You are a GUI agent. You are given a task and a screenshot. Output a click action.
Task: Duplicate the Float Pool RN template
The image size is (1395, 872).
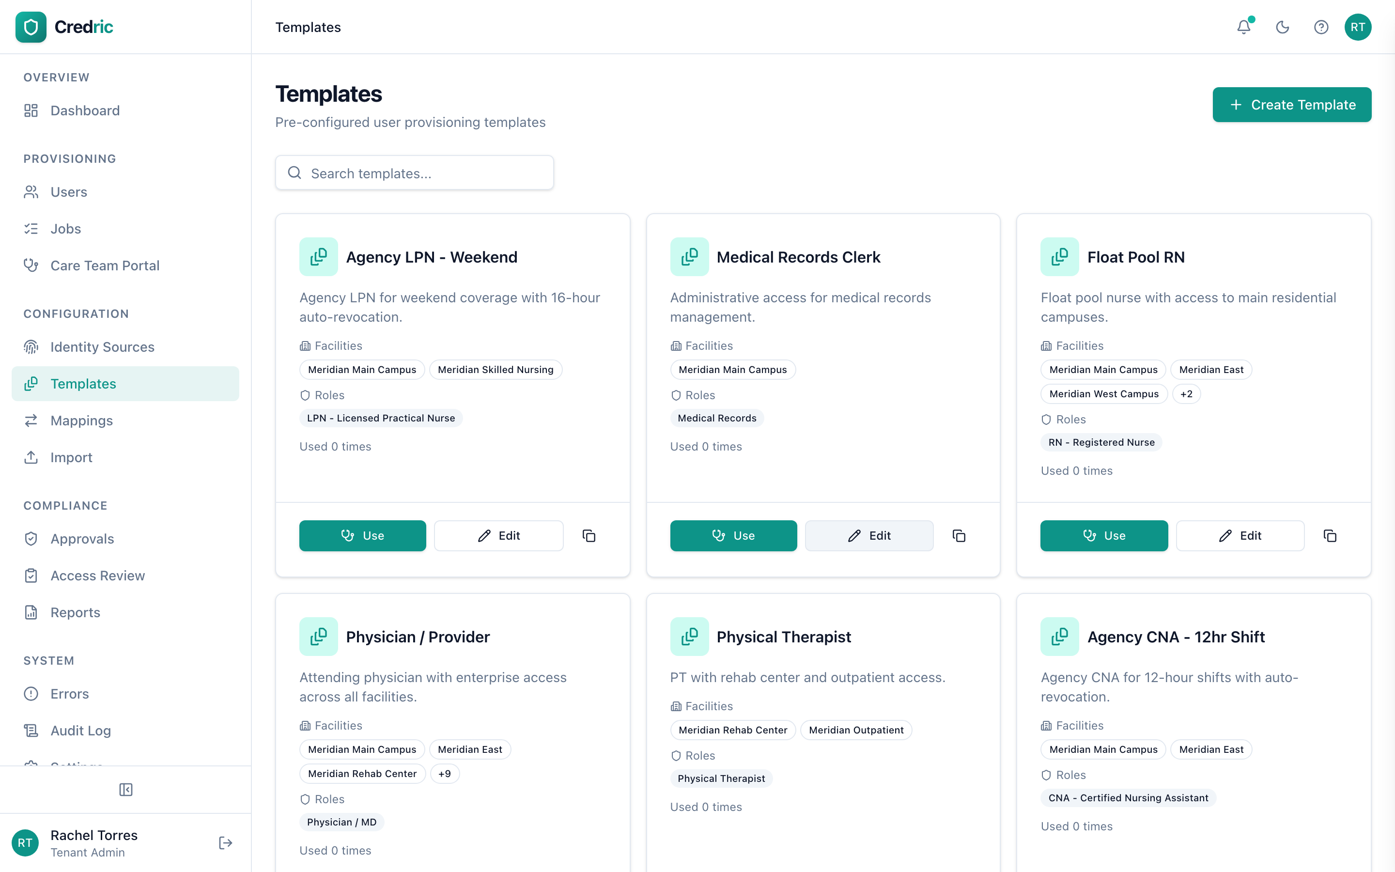(x=1330, y=536)
